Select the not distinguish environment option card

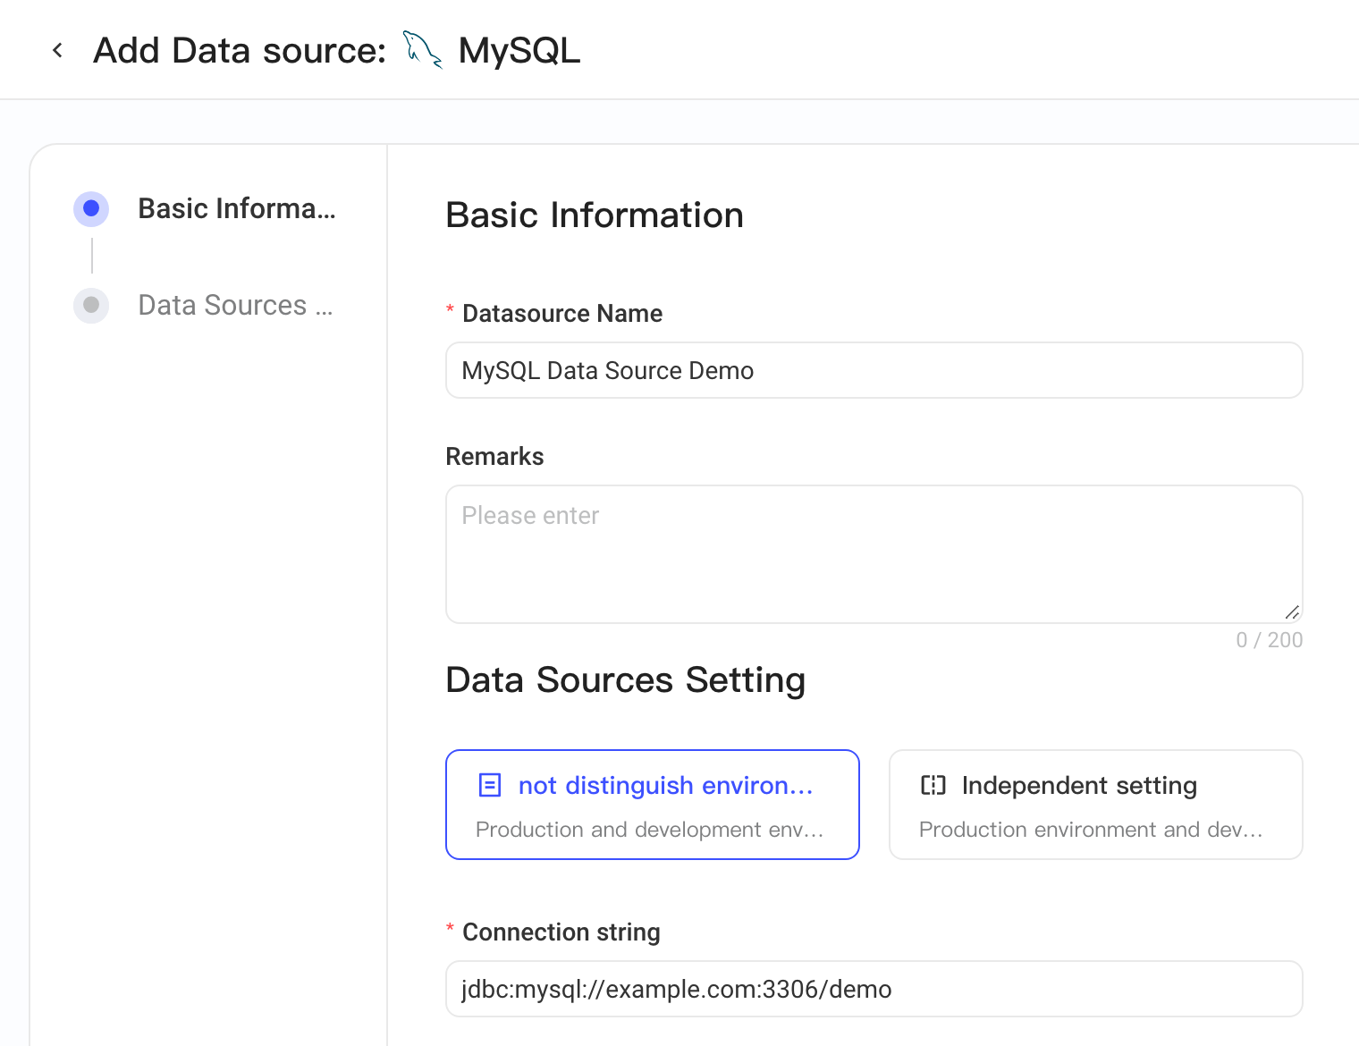653,805
